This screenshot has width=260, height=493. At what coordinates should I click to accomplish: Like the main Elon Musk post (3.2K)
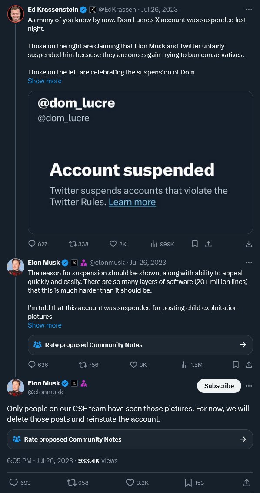pyautogui.click(x=137, y=483)
